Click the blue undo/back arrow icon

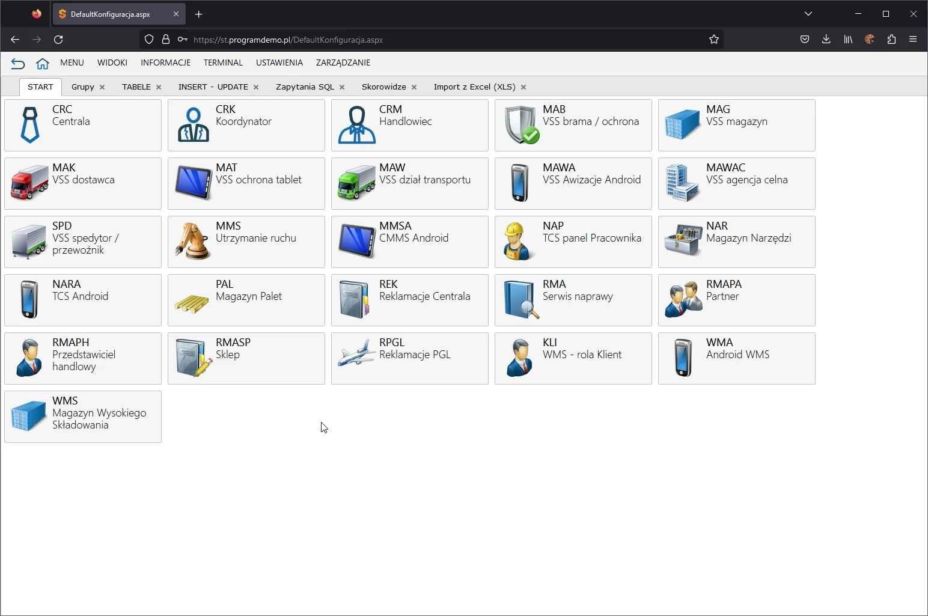[x=17, y=63]
